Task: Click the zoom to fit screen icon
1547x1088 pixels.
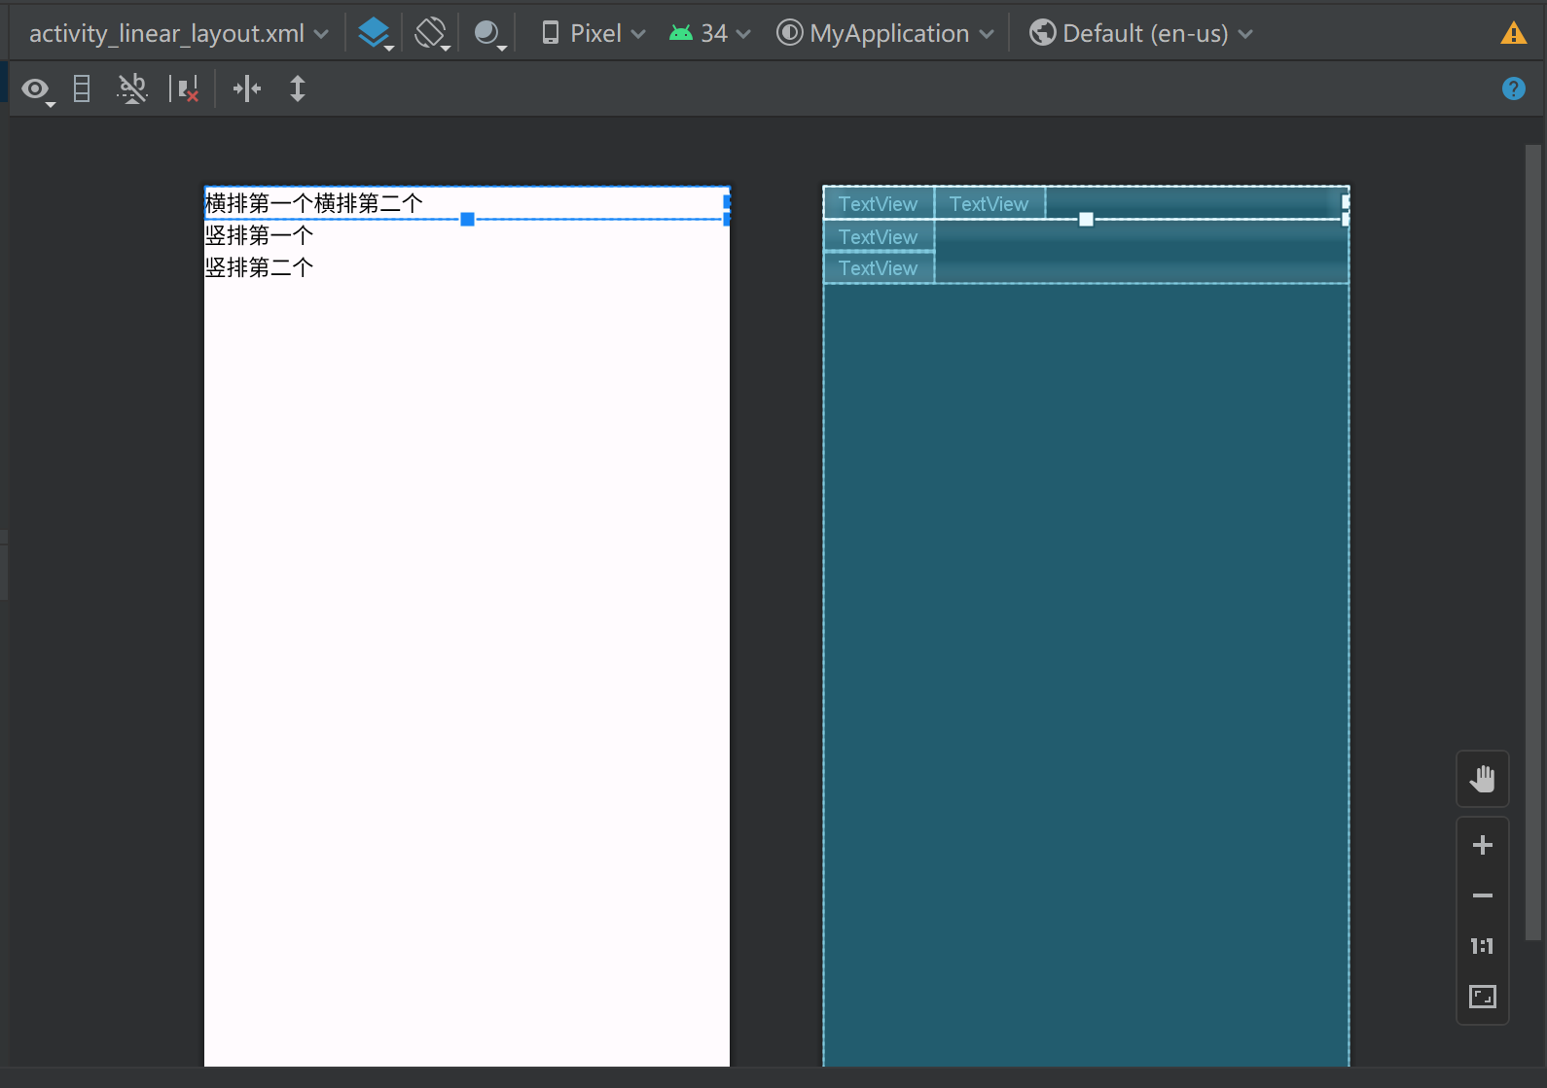Action: pyautogui.click(x=1482, y=997)
